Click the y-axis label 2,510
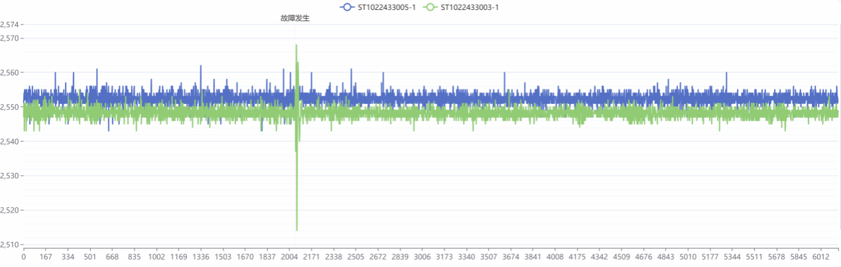Screen dimensions: 841x267 coord(11,244)
